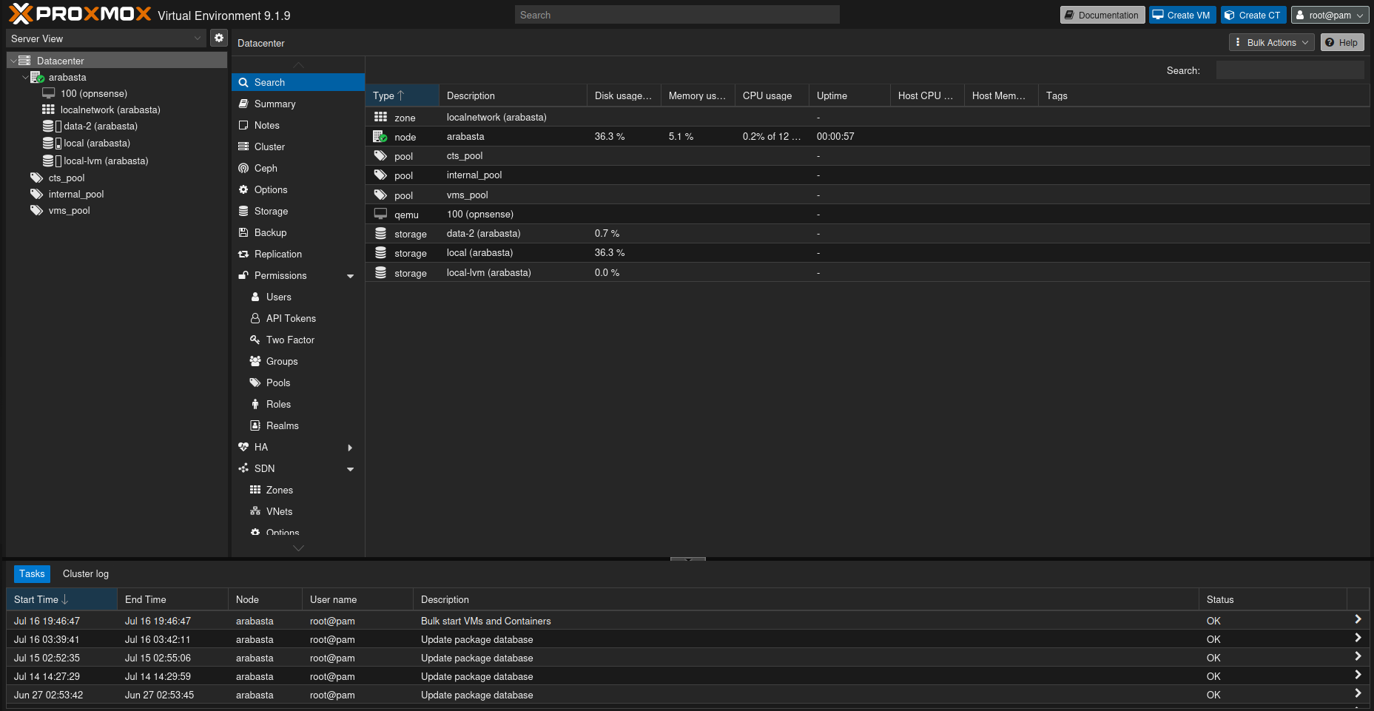Click the Options gear icon under Ceph
Viewport: 1374px width, 711px height.
pos(243,189)
